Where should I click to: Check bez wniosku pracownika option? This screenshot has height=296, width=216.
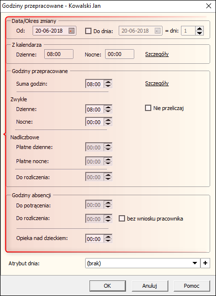click(122, 219)
